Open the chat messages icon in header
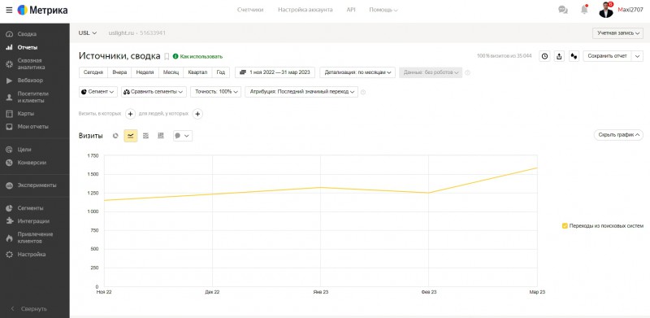The width and height of the screenshot is (650, 318). tap(562, 10)
